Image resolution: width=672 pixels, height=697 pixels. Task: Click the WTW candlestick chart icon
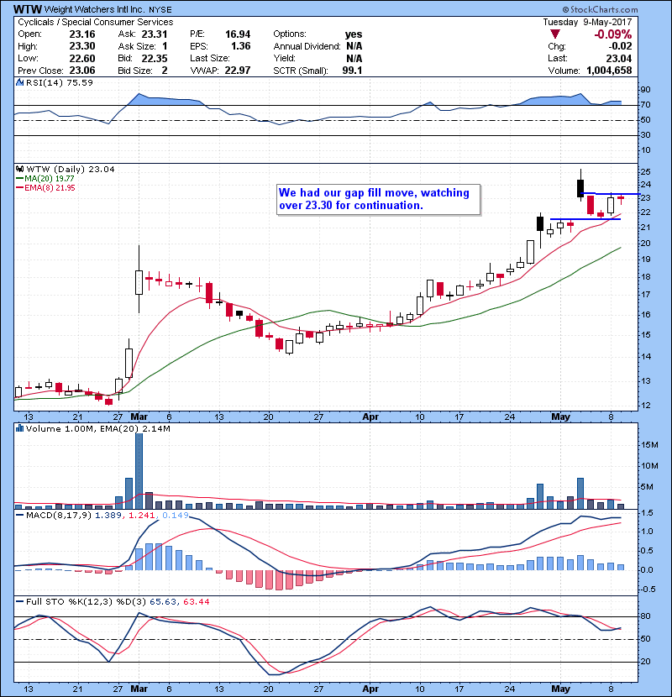coord(19,169)
